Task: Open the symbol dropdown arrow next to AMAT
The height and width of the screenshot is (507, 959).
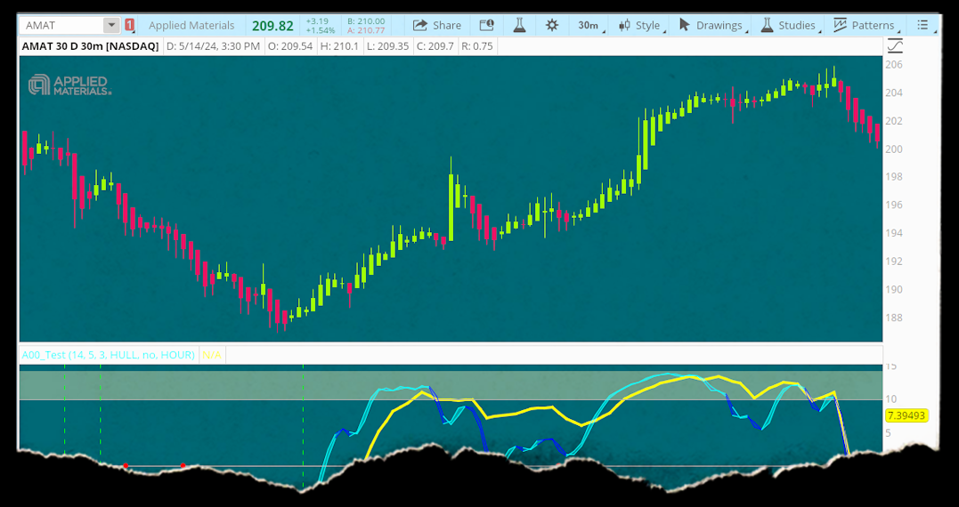Action: tap(111, 25)
